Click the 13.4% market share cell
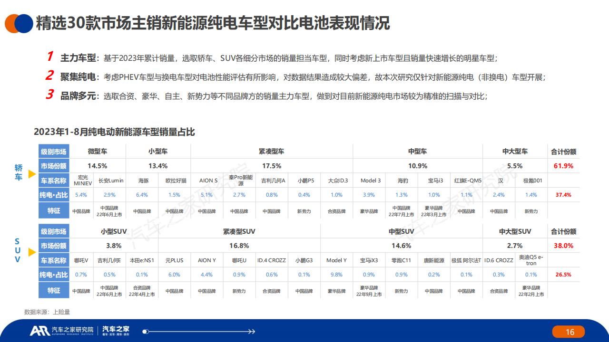Image resolution: width=609 pixels, height=342 pixels. click(x=158, y=166)
